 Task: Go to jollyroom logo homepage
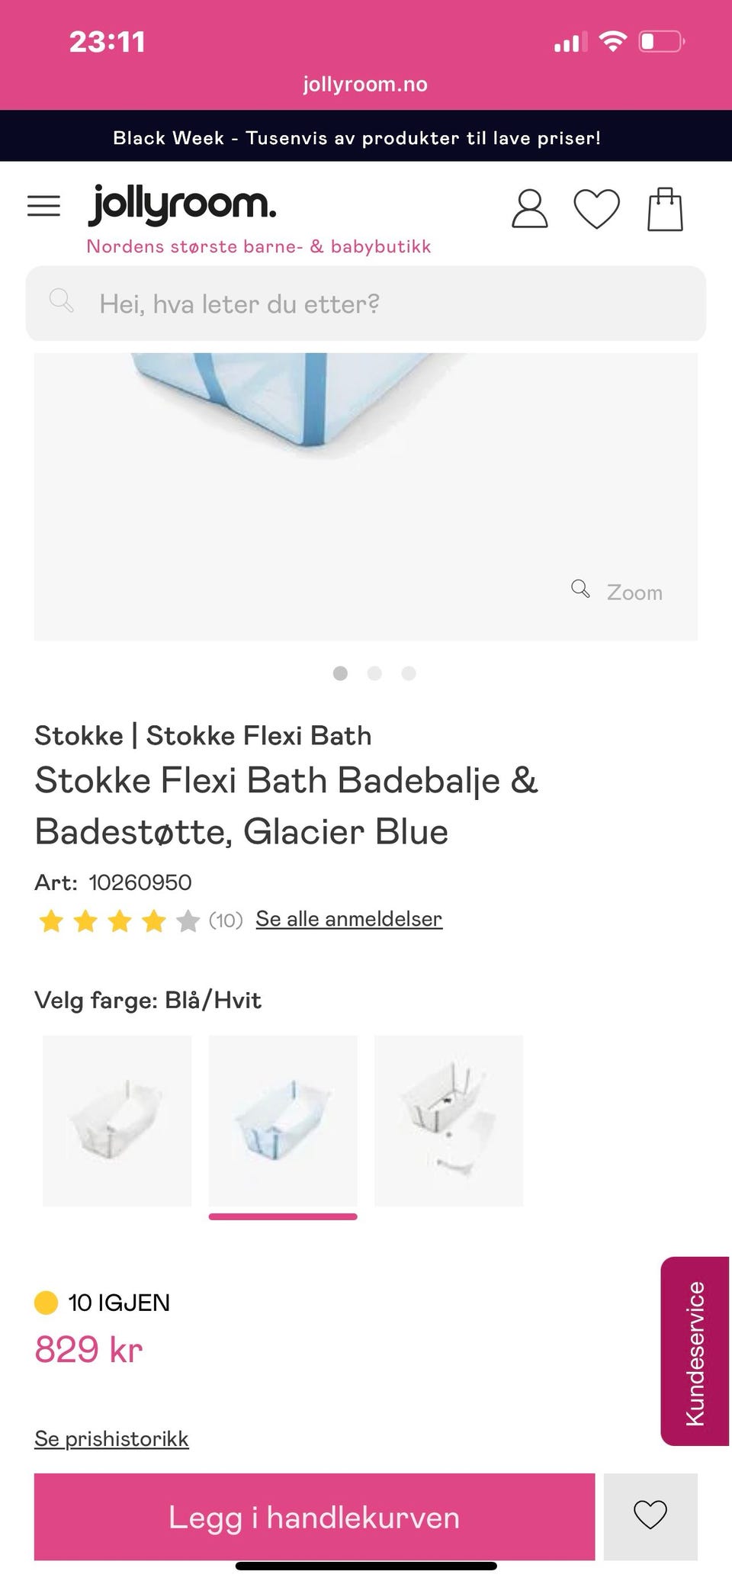(x=182, y=204)
